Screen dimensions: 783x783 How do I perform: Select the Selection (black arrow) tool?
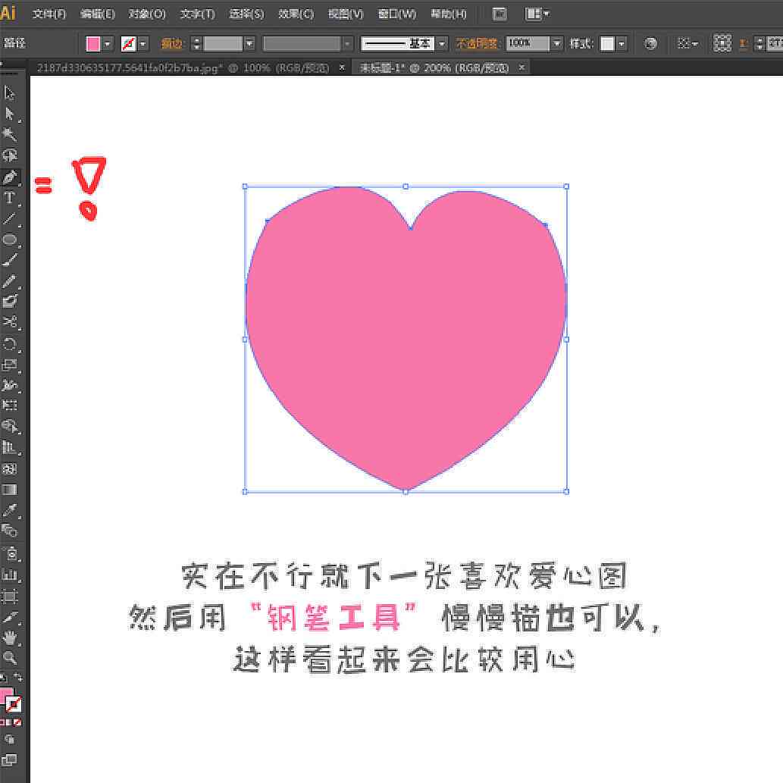click(x=10, y=93)
